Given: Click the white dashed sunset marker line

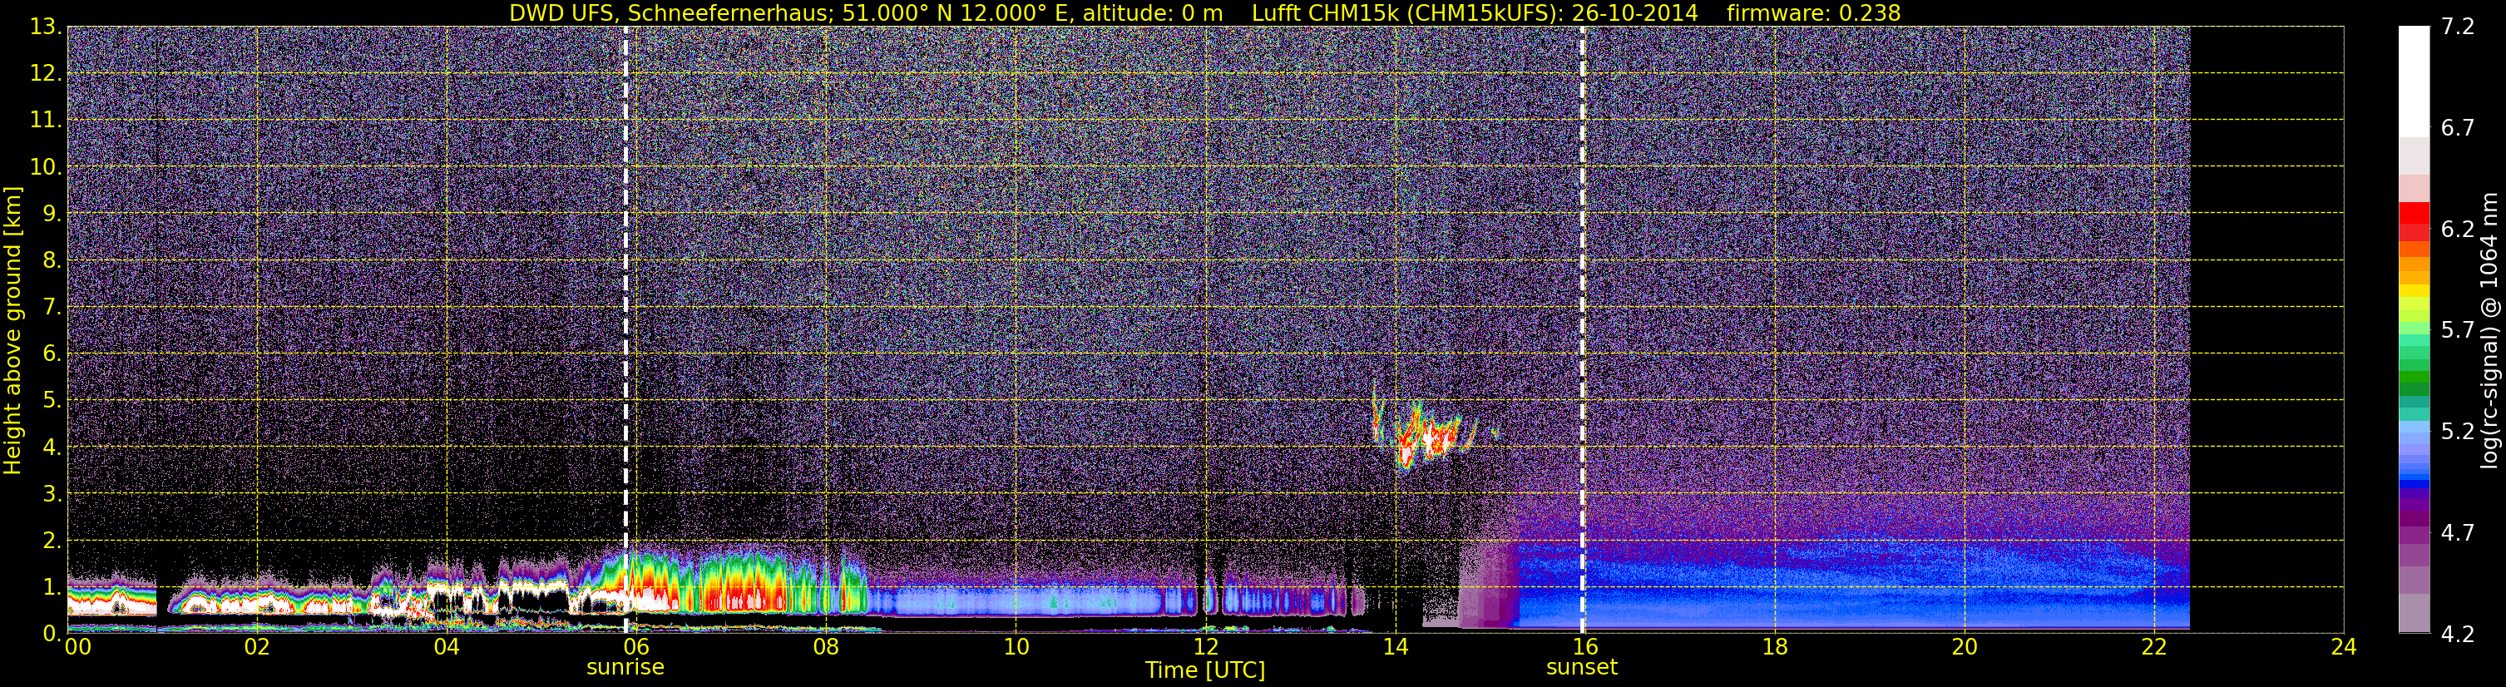Looking at the screenshot, I should point(1583,330).
